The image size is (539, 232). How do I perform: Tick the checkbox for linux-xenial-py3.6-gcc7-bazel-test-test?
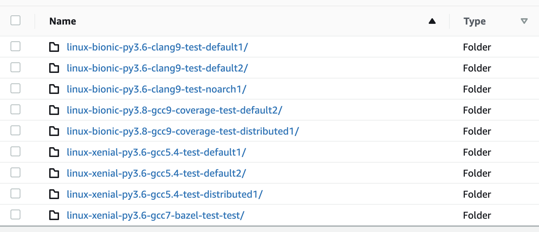[15, 214]
